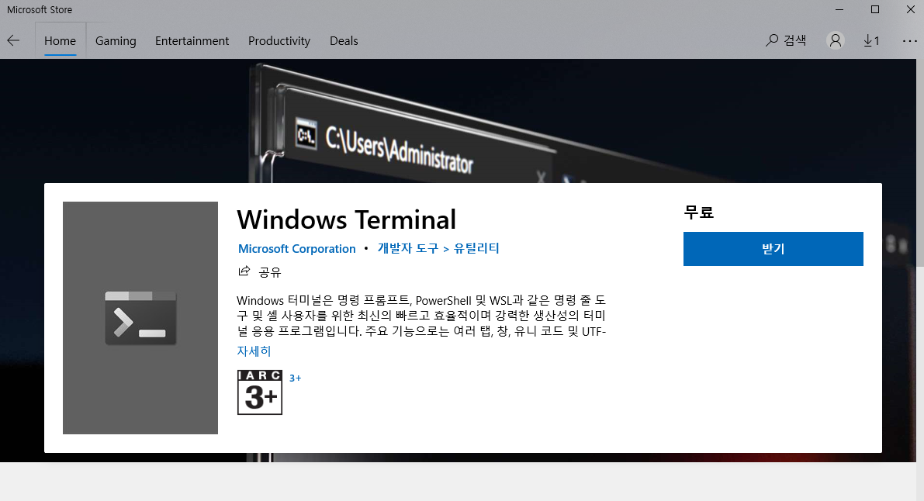Viewport: 924px width, 501px height.
Task: Click the Windows Terminal app icon tile
Action: click(140, 318)
